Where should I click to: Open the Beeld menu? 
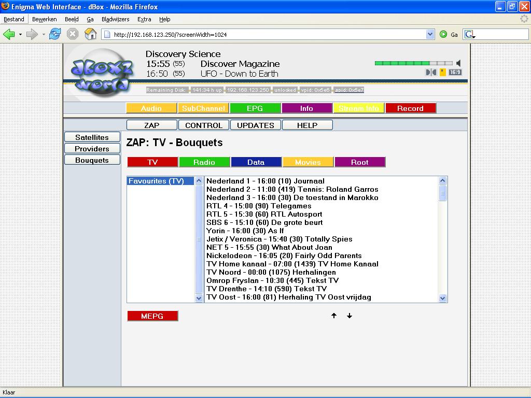[72, 19]
